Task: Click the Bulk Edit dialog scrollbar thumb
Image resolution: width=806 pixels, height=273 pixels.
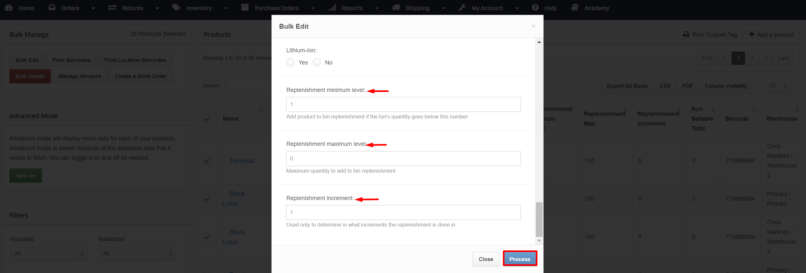Action: click(x=539, y=219)
